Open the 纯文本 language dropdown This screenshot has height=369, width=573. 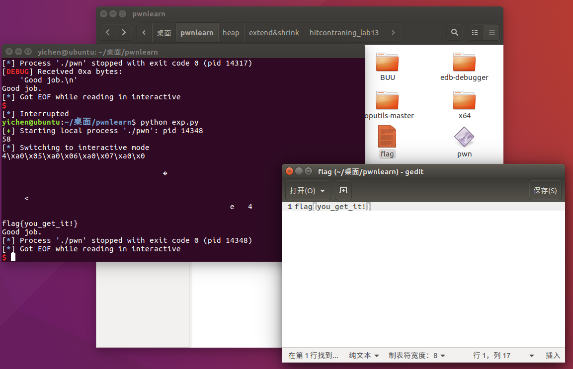[364, 356]
